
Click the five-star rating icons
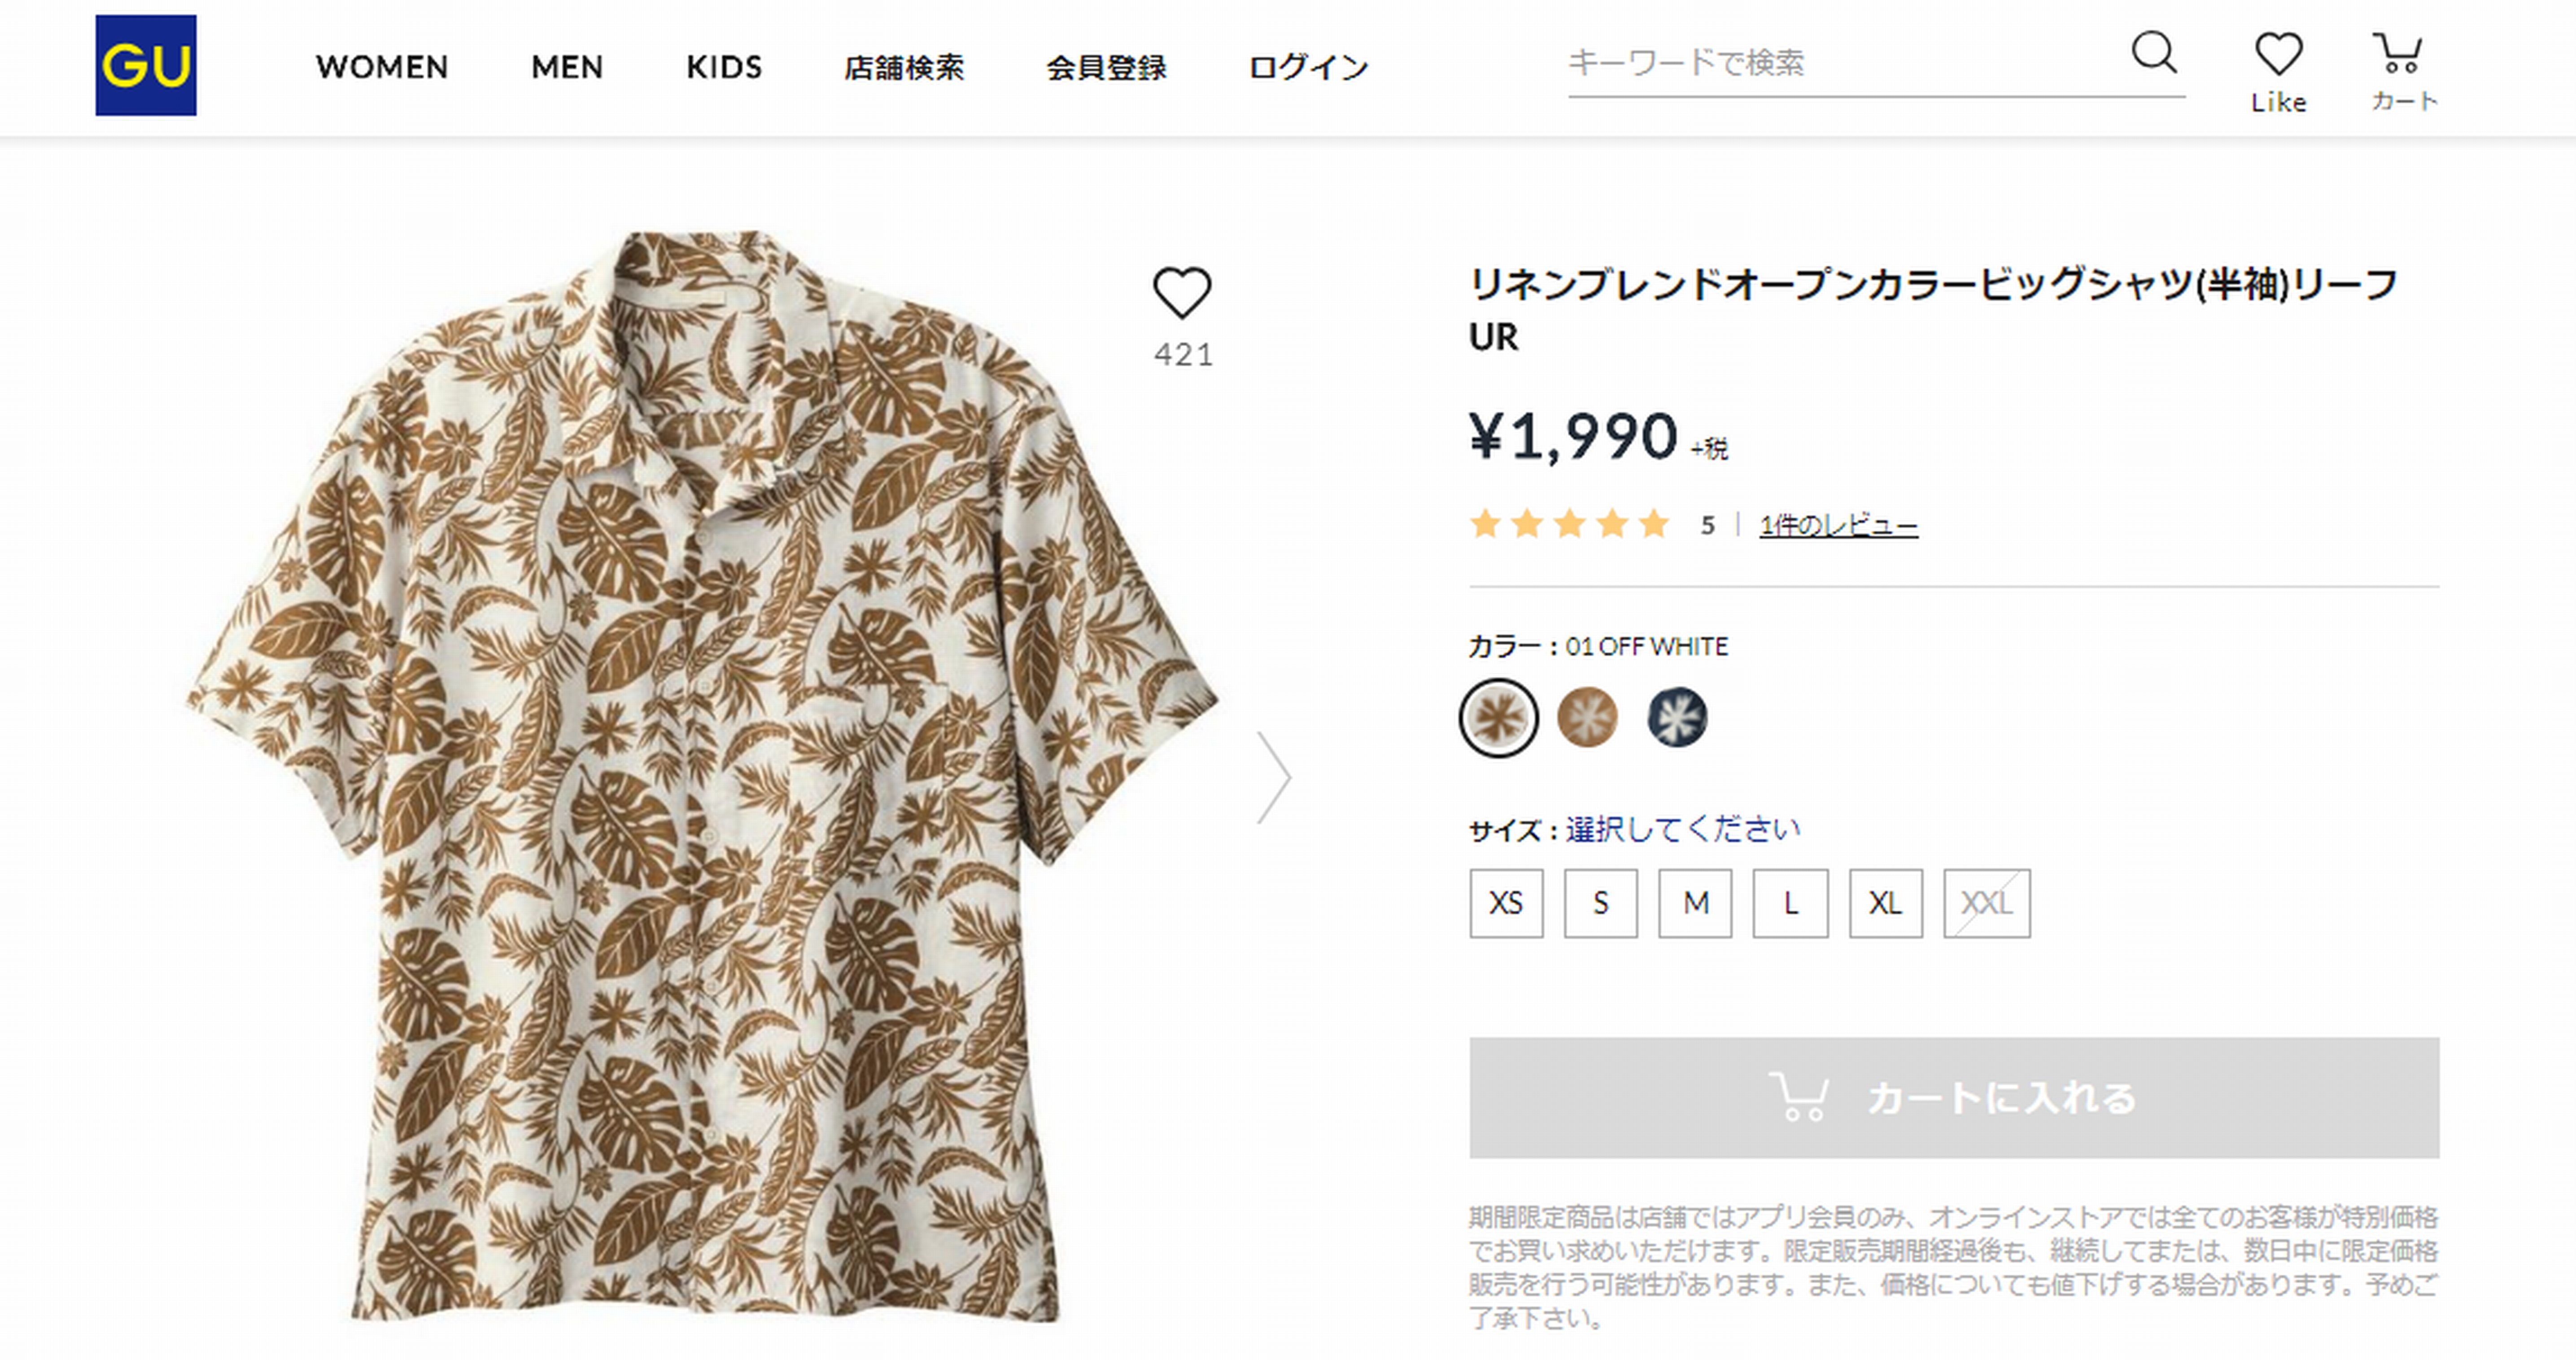(1569, 524)
